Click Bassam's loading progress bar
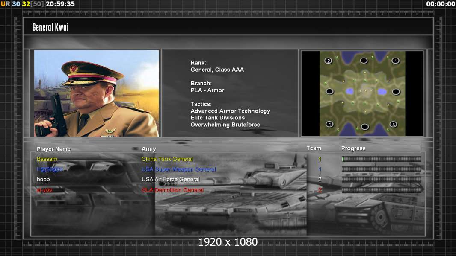The image size is (456, 256). coord(381,159)
